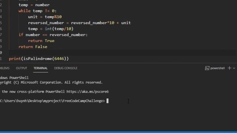
Task: Click the reversed_number*10 + unit expression
Action: tap(101, 23)
